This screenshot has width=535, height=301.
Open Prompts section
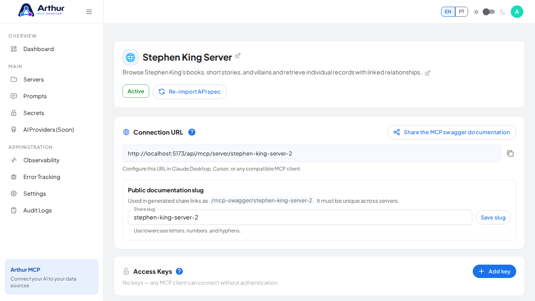pos(52,96)
